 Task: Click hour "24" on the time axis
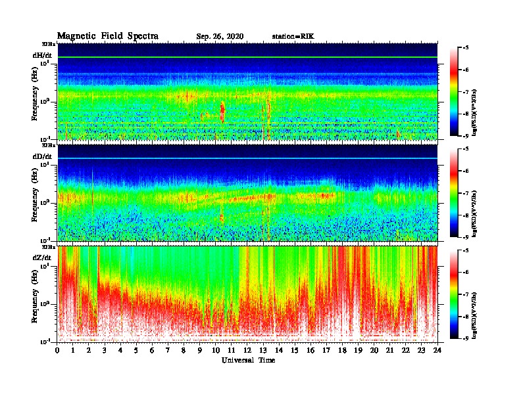(x=437, y=351)
